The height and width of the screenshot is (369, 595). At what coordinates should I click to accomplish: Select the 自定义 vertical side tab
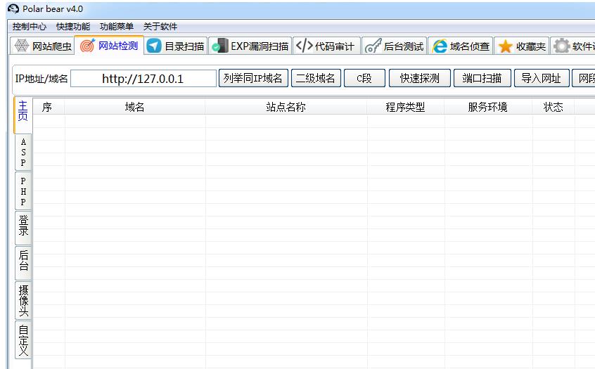point(23,339)
